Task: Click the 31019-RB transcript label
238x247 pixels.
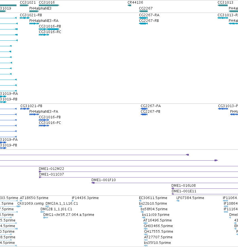Action: (x=9, y=99)
